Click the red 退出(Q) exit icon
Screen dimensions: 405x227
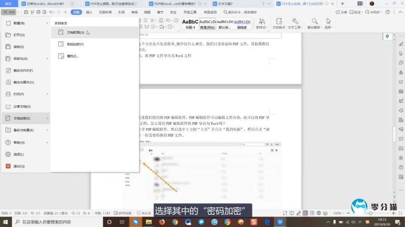8,166
